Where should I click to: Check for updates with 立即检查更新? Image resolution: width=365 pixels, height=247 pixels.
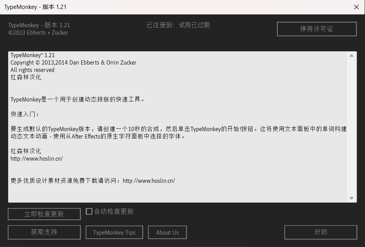(44, 214)
